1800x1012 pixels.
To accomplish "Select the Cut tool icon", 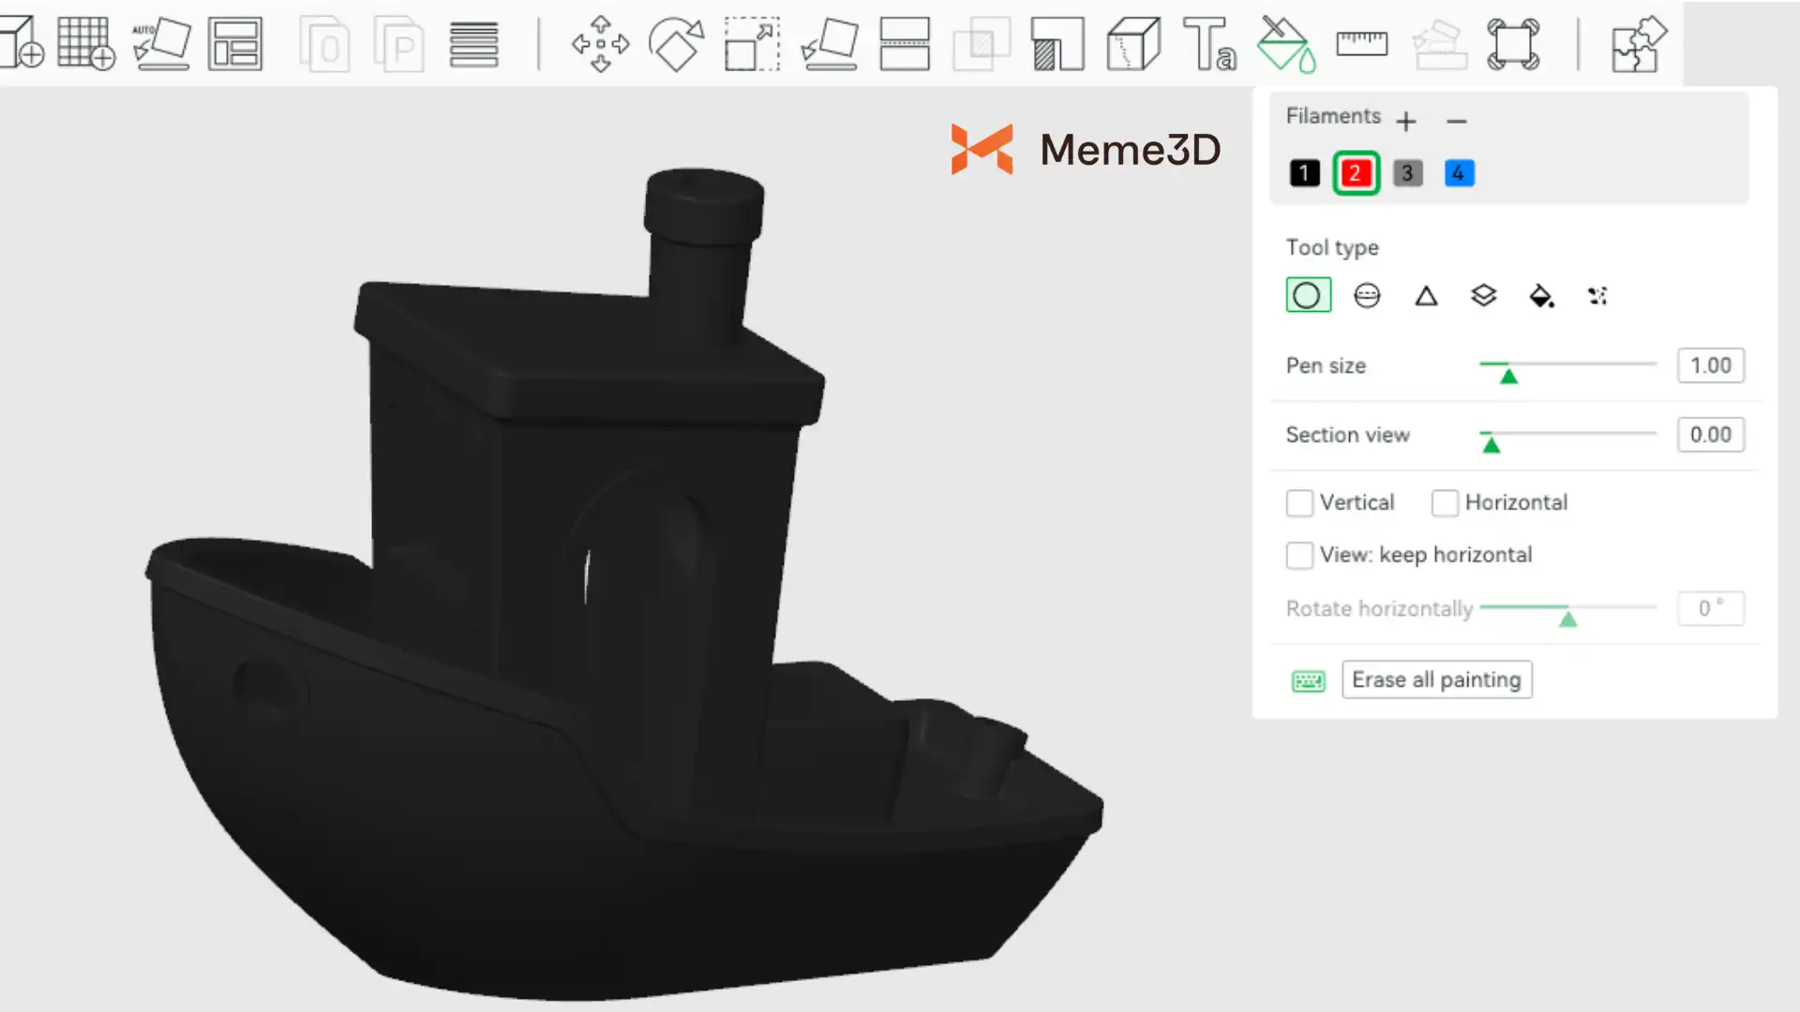I will [x=904, y=43].
